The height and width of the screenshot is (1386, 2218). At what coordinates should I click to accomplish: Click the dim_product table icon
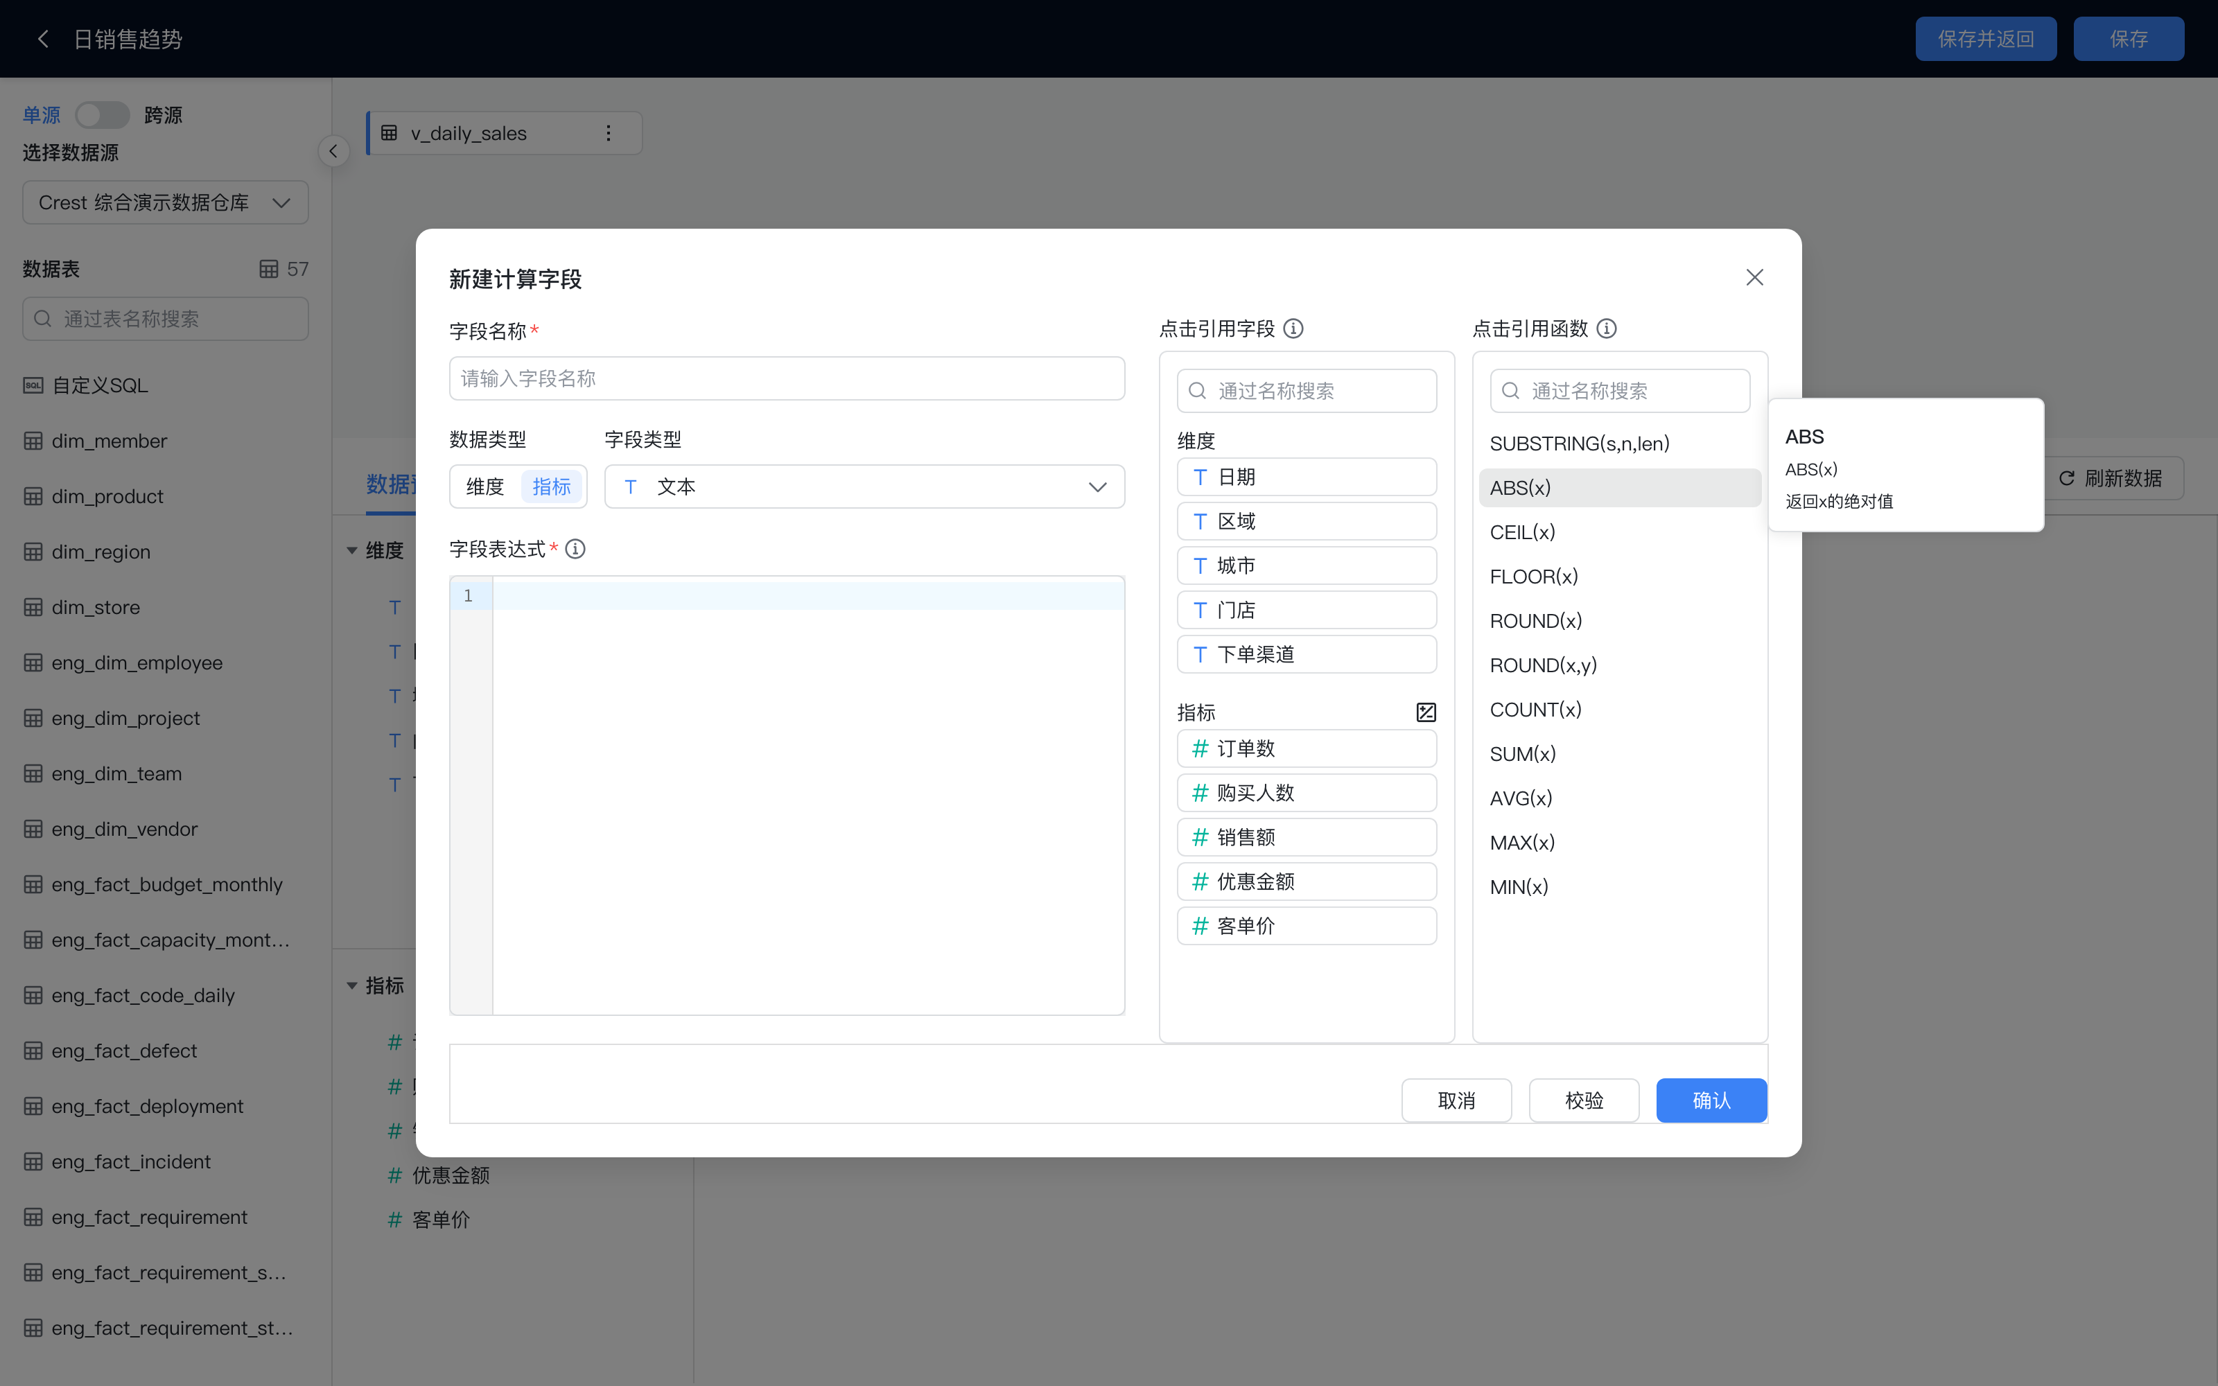pos(33,496)
